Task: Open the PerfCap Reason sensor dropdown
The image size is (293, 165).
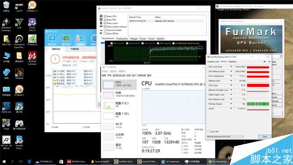Action: tap(231, 104)
